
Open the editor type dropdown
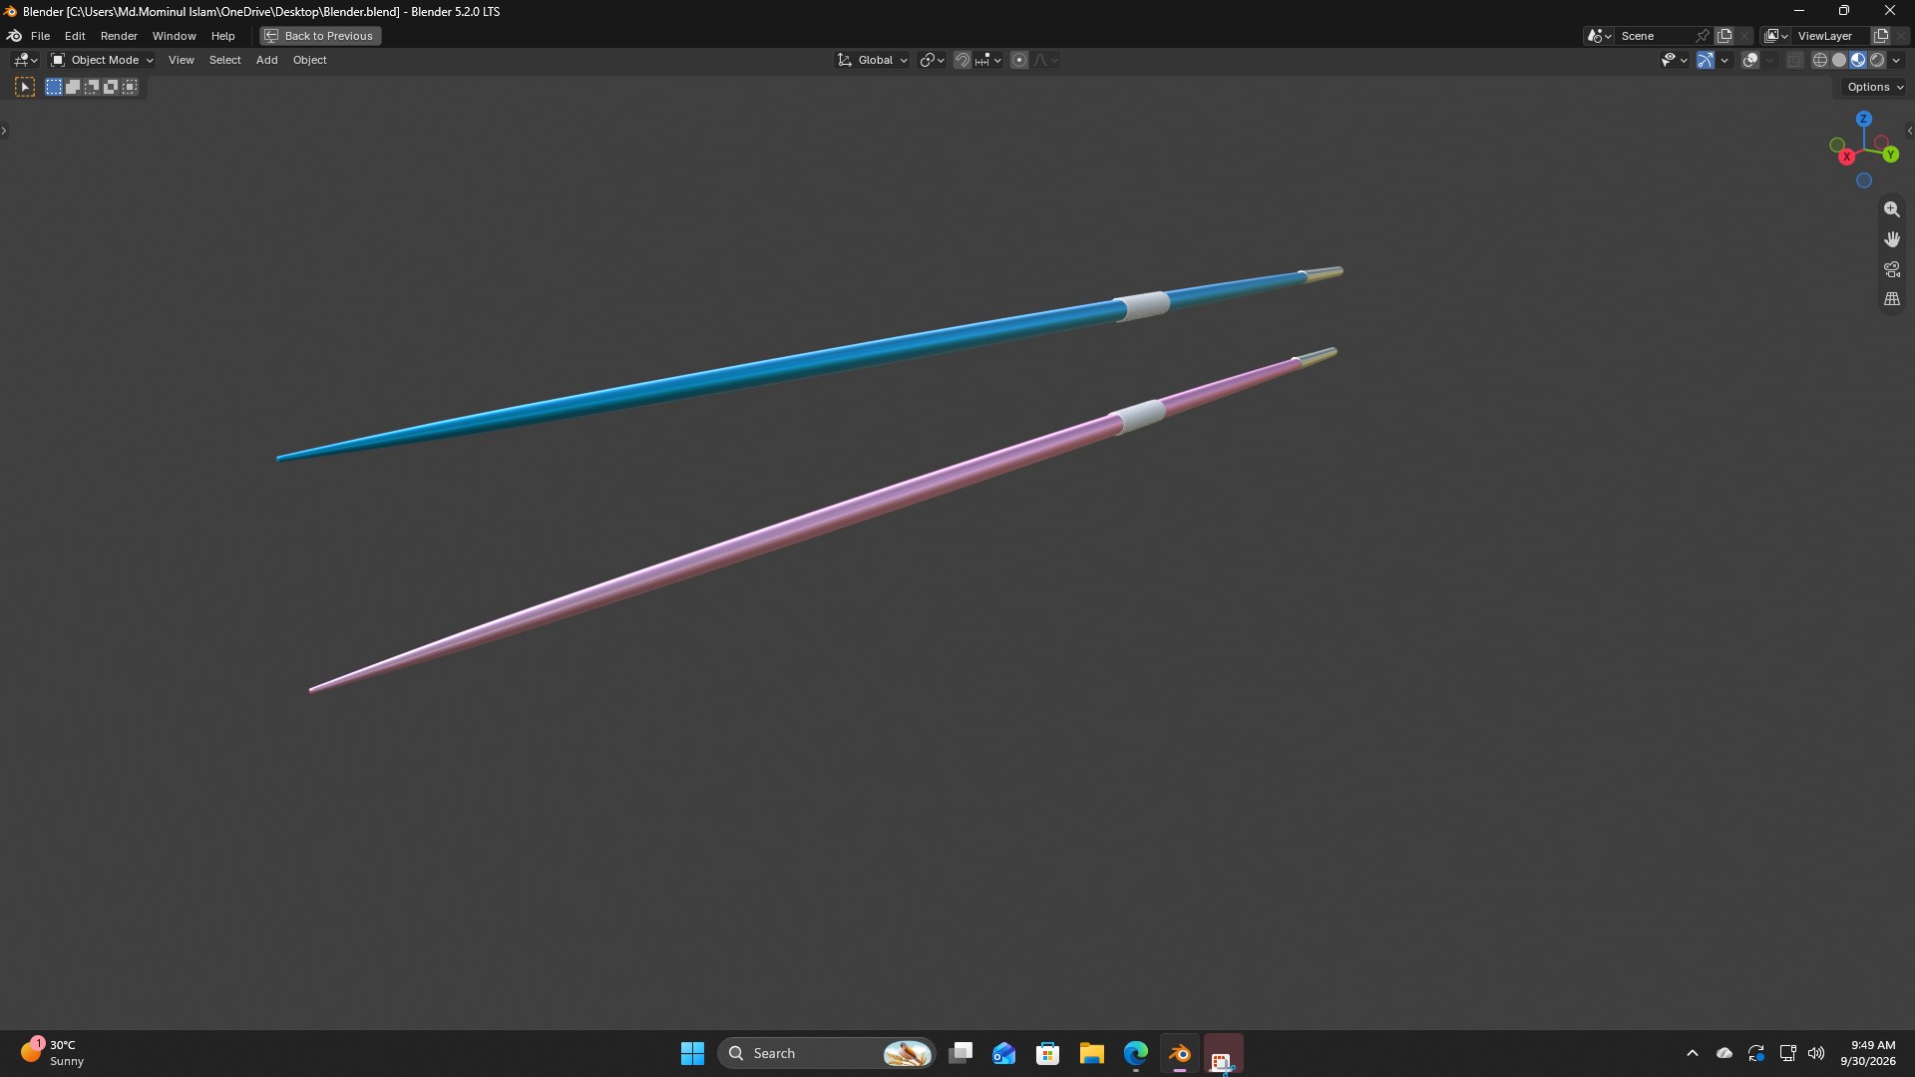pyautogui.click(x=25, y=61)
